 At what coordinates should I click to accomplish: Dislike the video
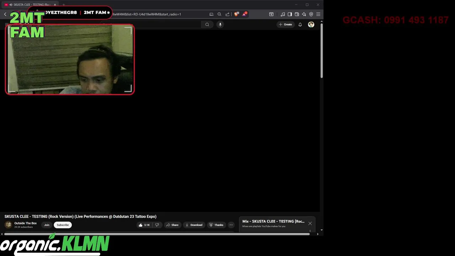pyautogui.click(x=157, y=225)
